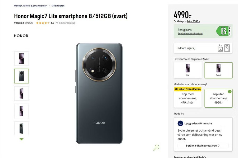Screen dimensions: 238x158
Task: Read the 74 omdömen reviews
Action: (63, 23)
